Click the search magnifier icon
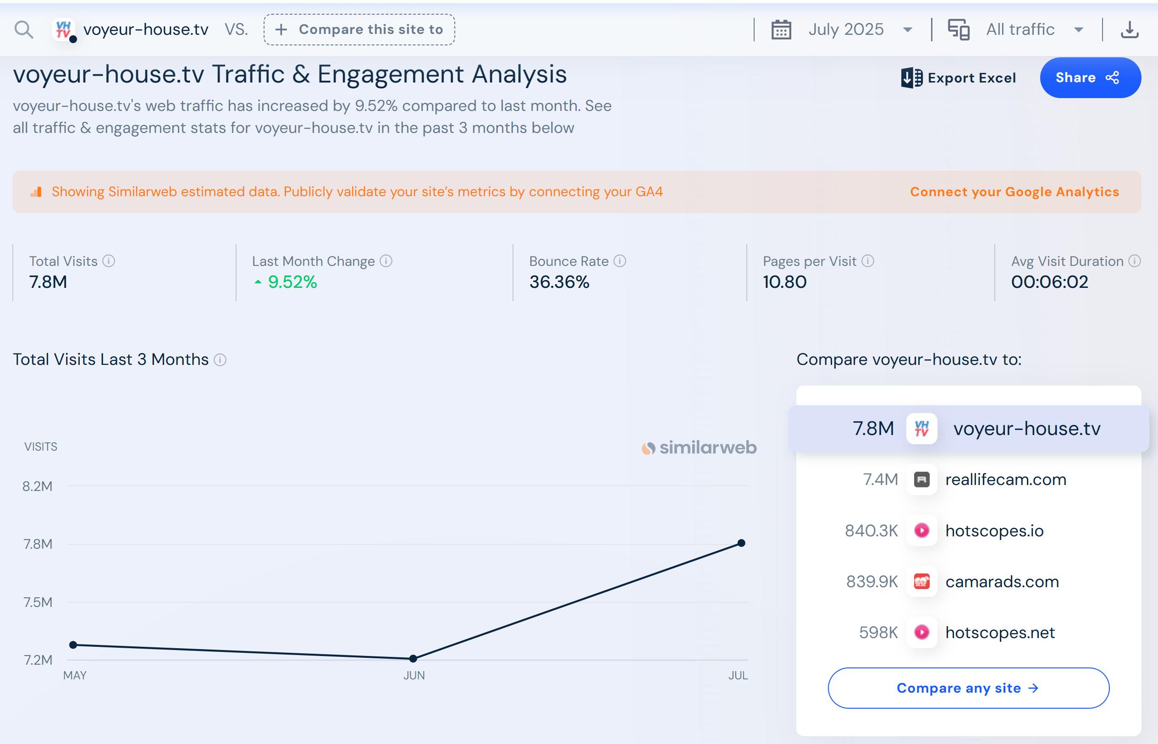 (x=24, y=30)
